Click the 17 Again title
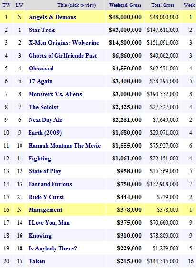This screenshot has height=268, width=196. tap(41, 81)
